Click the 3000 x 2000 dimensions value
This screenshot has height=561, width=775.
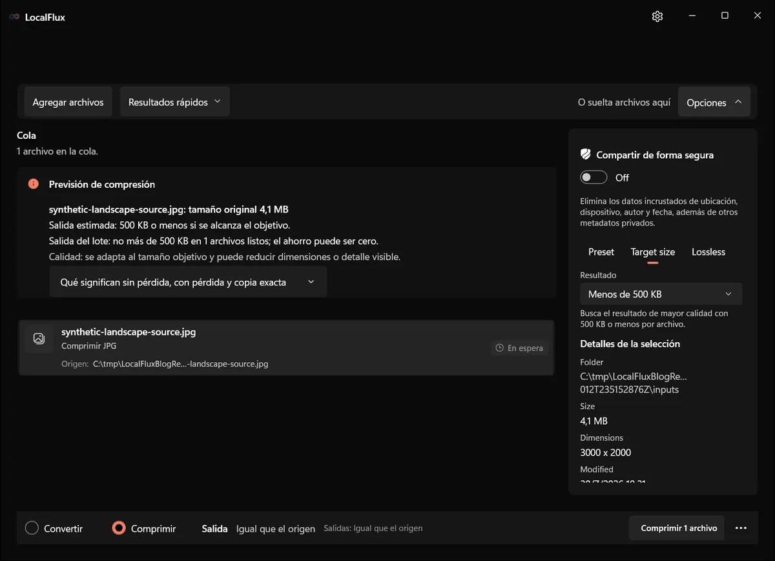(605, 453)
